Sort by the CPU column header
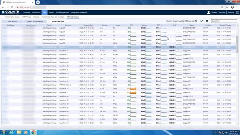240x135 pixels. pos(131,25)
